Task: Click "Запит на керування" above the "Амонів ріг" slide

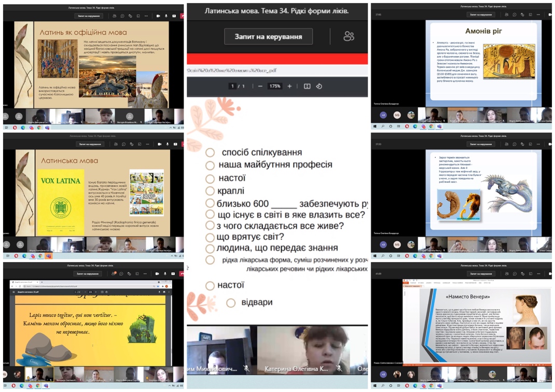Action: point(480,14)
